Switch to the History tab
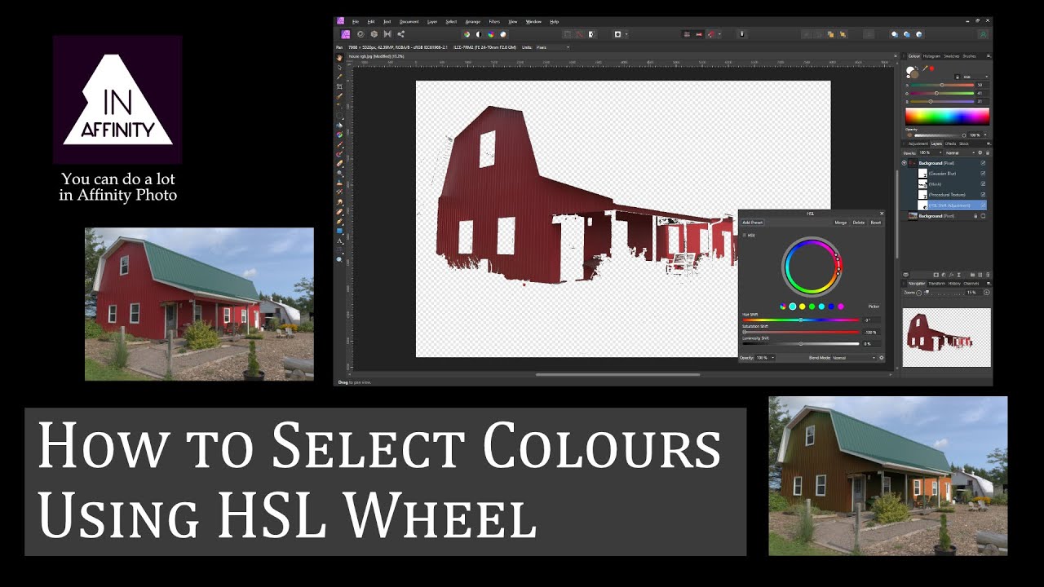1044x587 pixels. (x=954, y=283)
